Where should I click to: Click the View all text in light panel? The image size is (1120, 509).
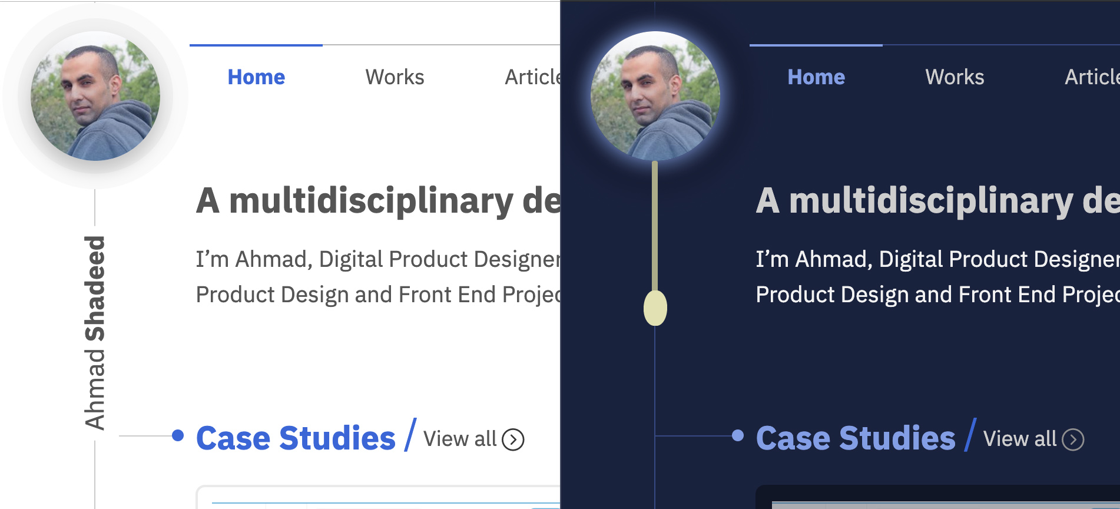tap(460, 439)
